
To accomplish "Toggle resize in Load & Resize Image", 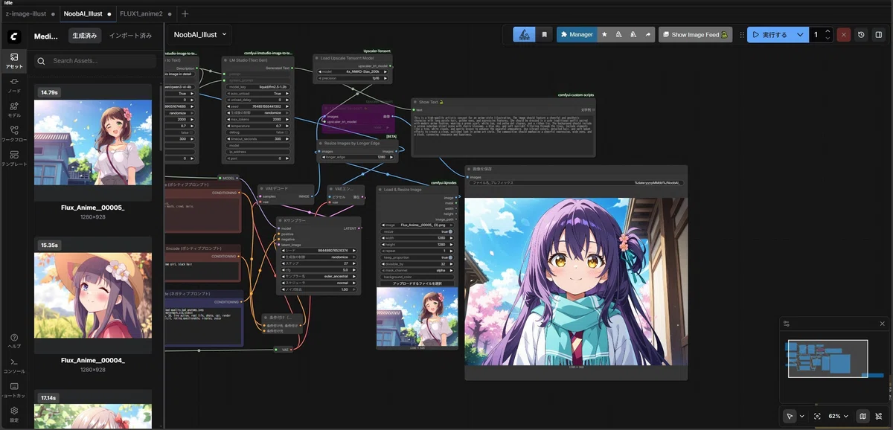I will click(418, 231).
